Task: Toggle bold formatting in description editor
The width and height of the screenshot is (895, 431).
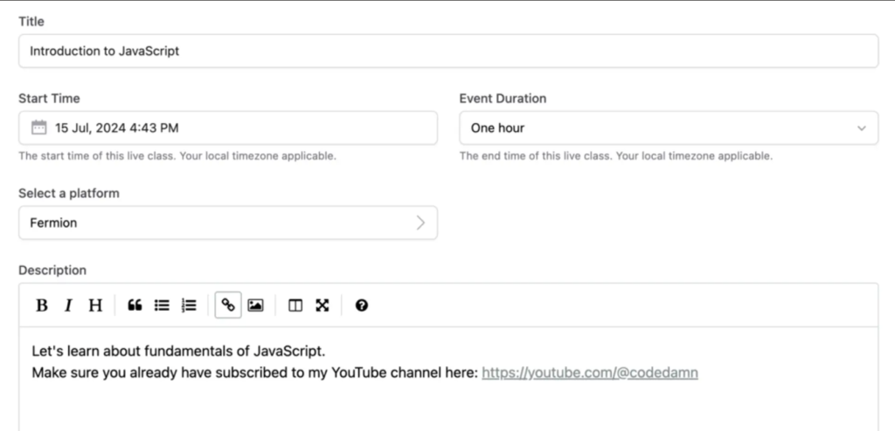Action: 41,305
